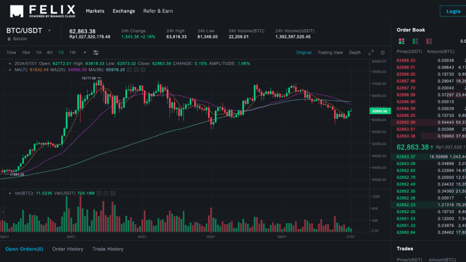Click the 24h High value 63,818.33
Screen dimensions: 466x262
[176, 37]
